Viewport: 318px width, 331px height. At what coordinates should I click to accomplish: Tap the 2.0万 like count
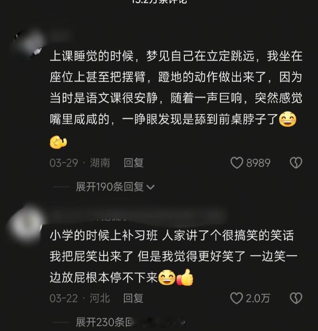258,298
